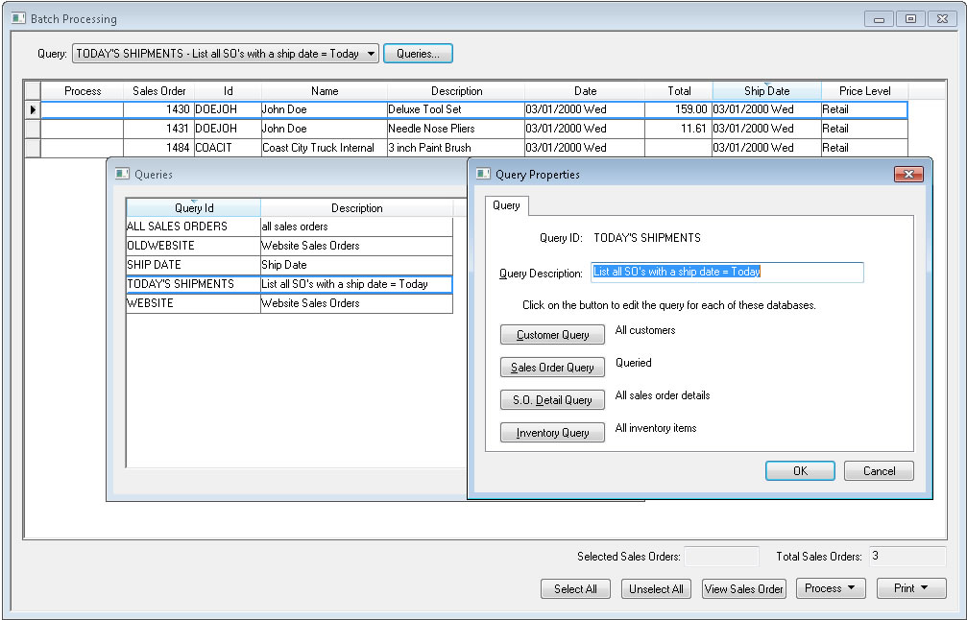Screen dimensions: 967x620
Task: Open the Process dropdown menu
Action: click(x=831, y=587)
